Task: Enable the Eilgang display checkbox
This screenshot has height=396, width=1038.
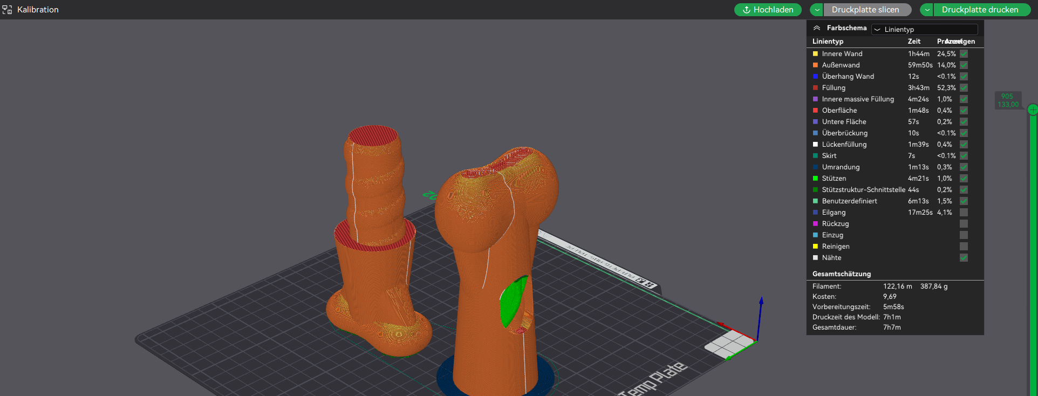Action: (x=964, y=213)
